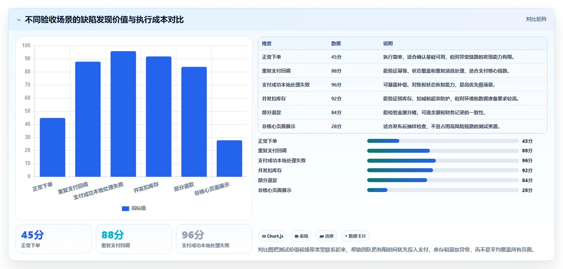Click the 指标值 legend text
This screenshot has height=269, width=563.
[x=139, y=208]
